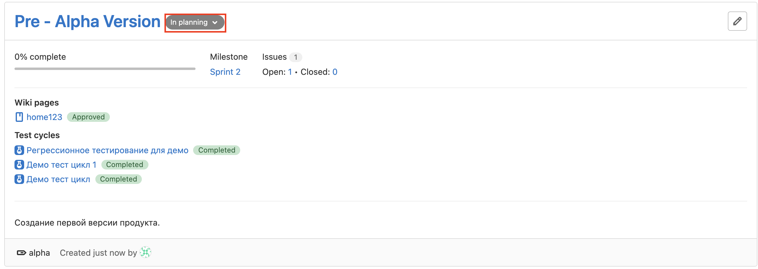Open the Pre - Alpha Version title

[88, 22]
